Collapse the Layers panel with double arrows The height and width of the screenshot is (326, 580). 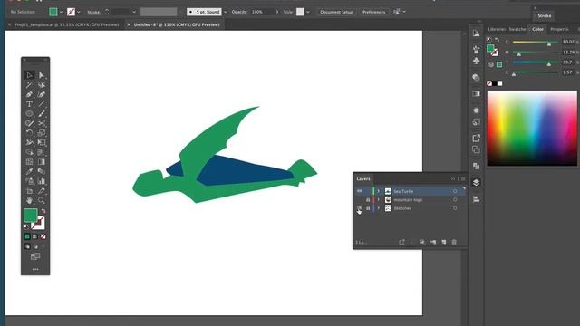tap(453, 179)
